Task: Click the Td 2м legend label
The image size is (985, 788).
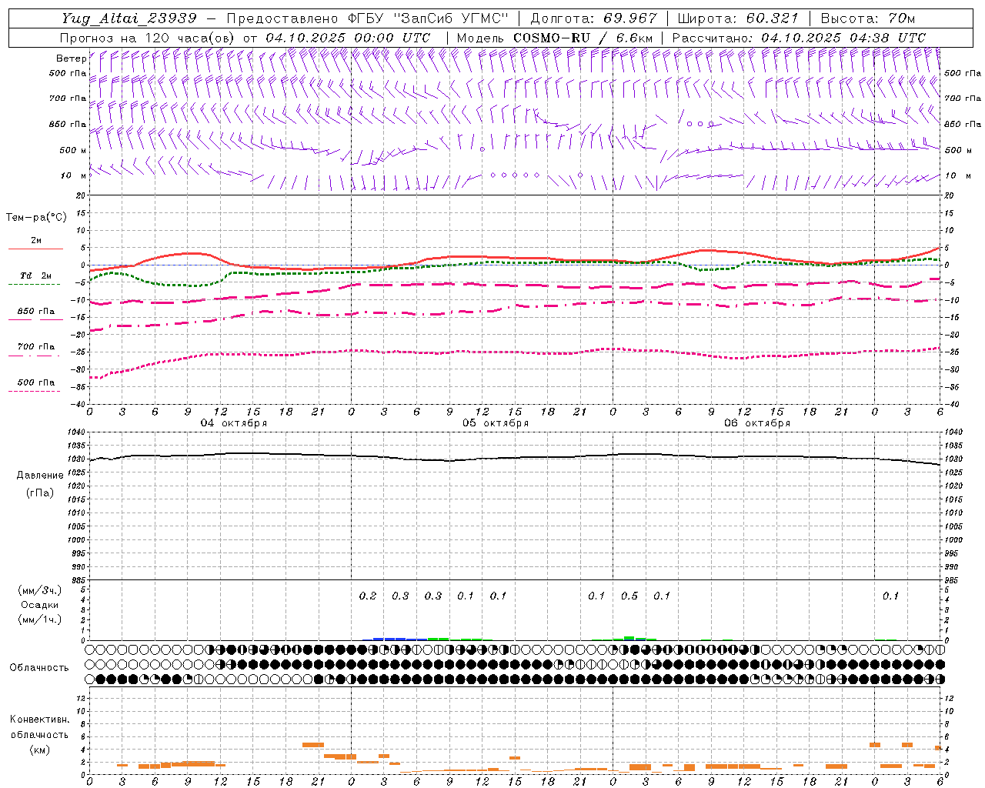Action: [35, 275]
